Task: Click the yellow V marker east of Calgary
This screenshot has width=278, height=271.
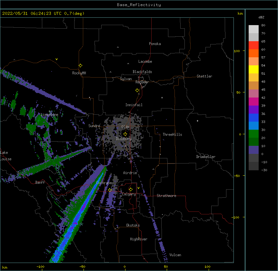Action: [138, 188]
